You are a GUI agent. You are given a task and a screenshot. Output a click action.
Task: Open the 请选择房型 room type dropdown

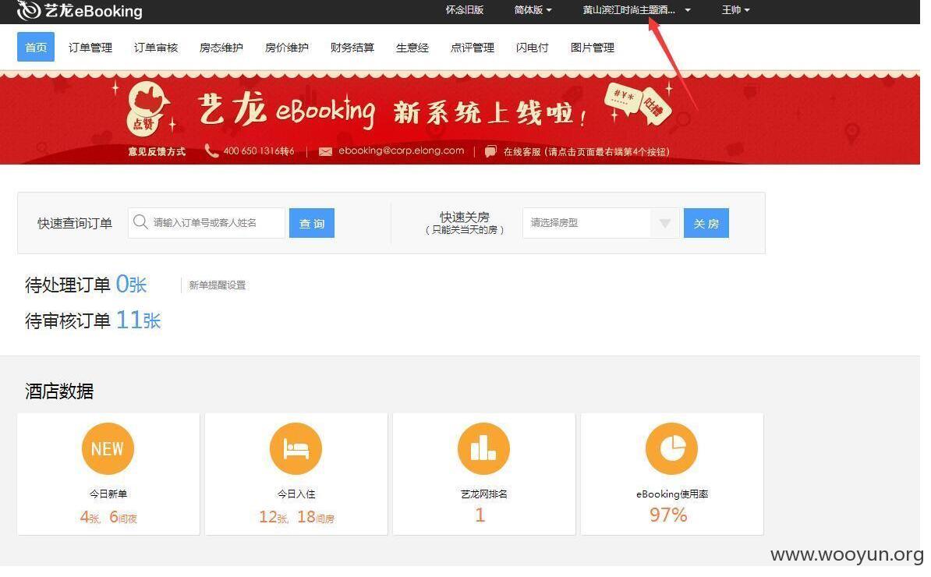[601, 223]
